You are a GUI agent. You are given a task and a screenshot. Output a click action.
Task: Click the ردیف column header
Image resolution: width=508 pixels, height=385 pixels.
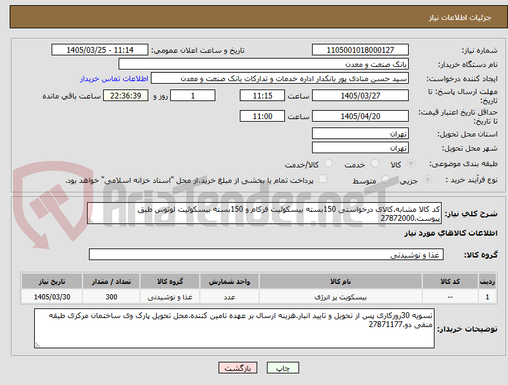[487, 281]
